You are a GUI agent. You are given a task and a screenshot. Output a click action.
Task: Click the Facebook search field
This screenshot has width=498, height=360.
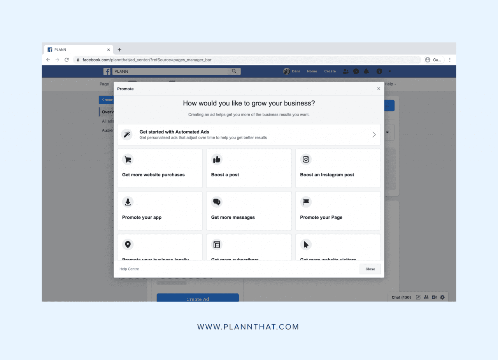170,71
